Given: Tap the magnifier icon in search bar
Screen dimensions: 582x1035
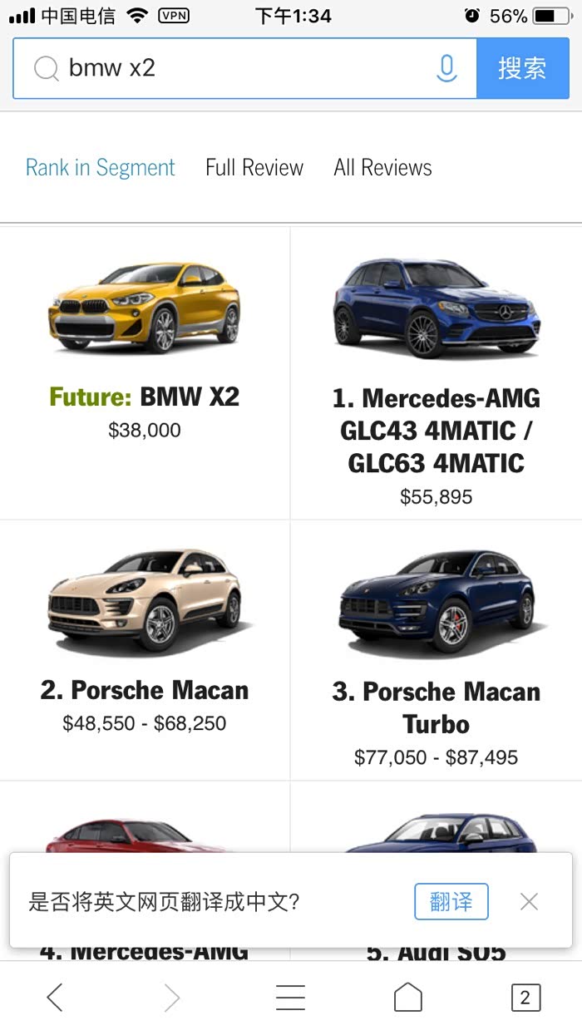Looking at the screenshot, I should coord(46,68).
